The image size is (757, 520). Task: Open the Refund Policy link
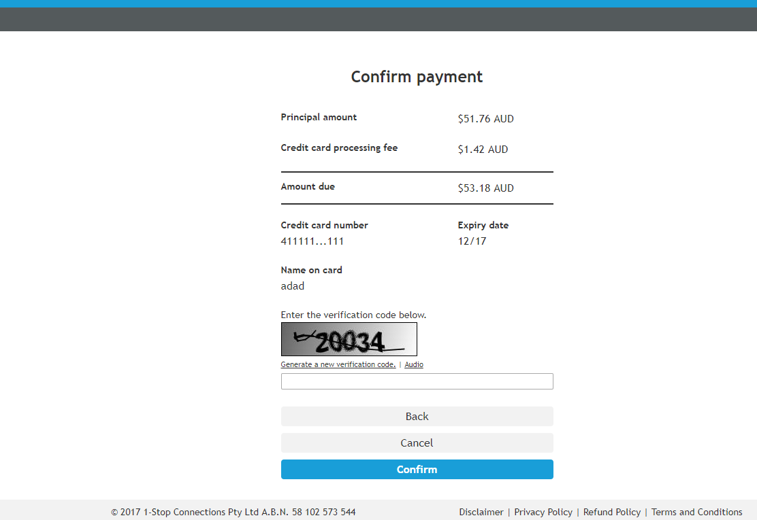pyautogui.click(x=612, y=512)
